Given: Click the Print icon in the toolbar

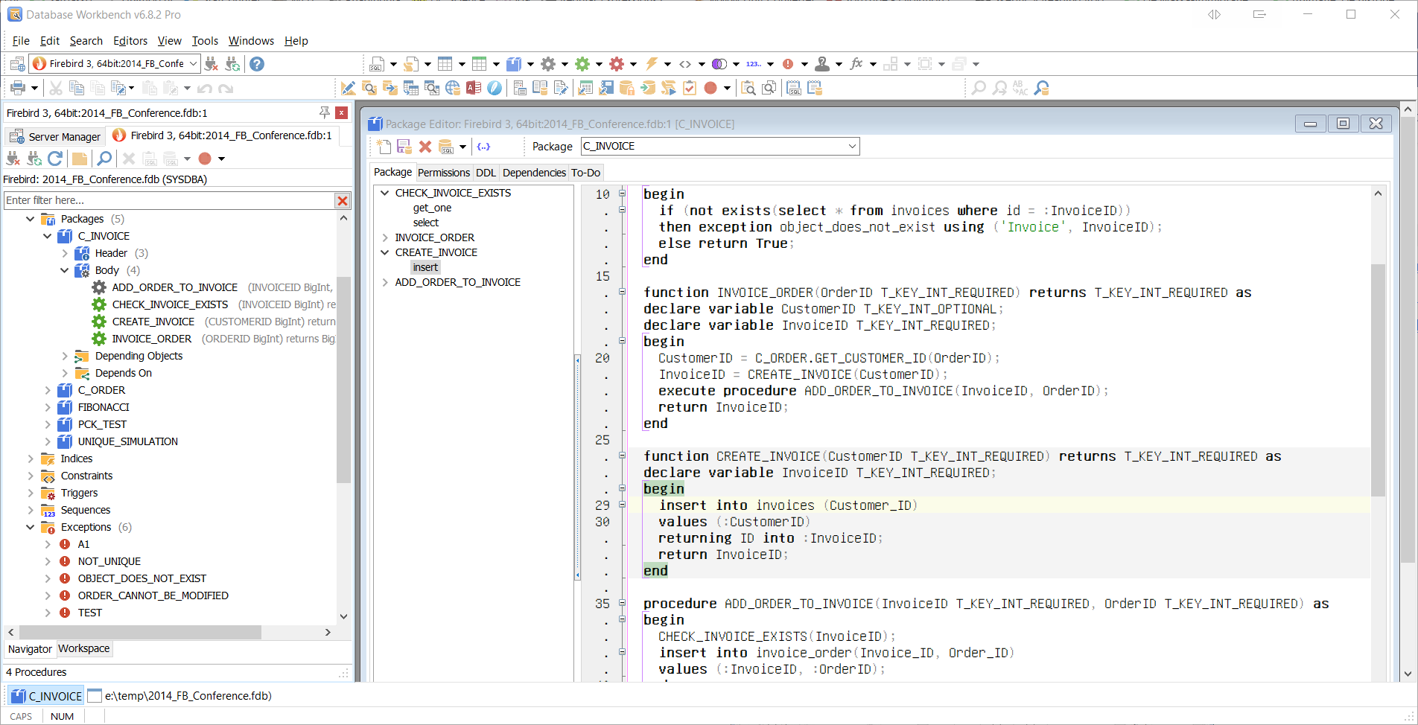Looking at the screenshot, I should [x=18, y=89].
